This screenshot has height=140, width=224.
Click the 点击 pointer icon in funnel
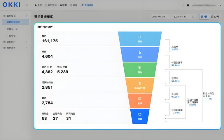tap(140, 52)
